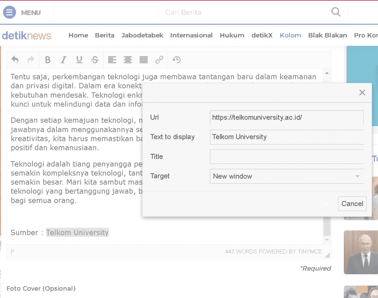Switch to the Kolom section

coord(290,35)
